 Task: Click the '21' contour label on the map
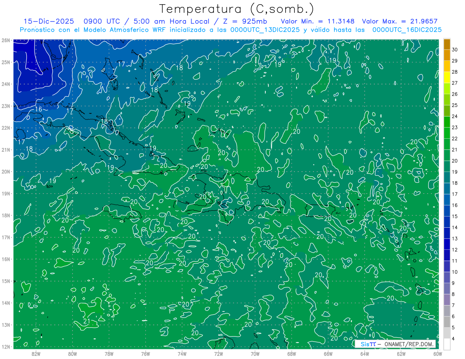tap(87, 321)
